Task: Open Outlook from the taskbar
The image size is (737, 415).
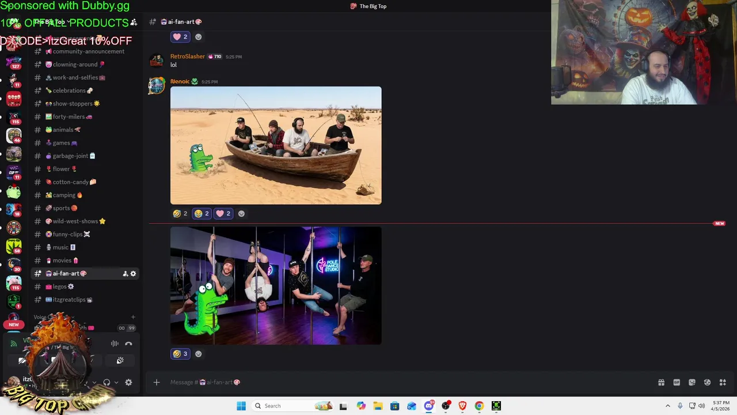Action: pyautogui.click(x=411, y=406)
